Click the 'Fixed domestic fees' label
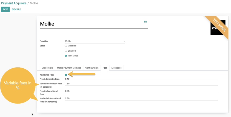 [x=50, y=79]
